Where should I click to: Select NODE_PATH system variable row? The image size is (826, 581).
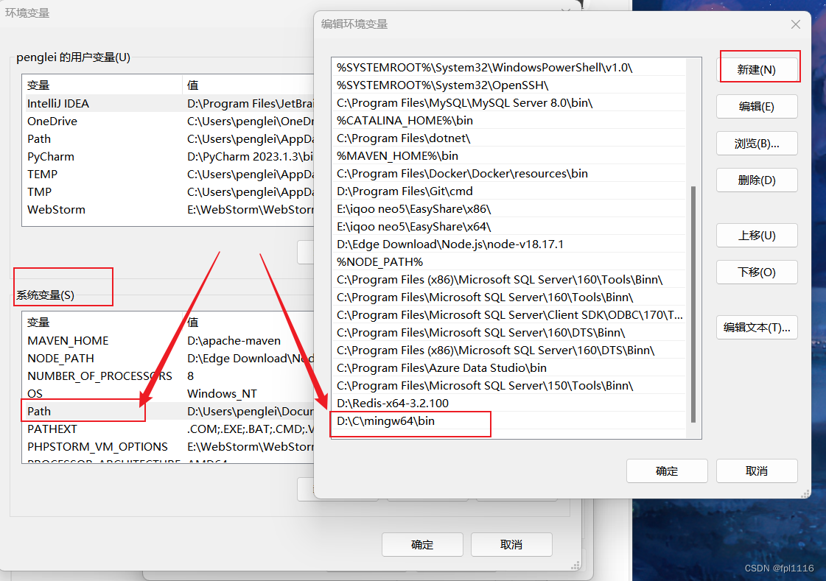pyautogui.click(x=170, y=359)
